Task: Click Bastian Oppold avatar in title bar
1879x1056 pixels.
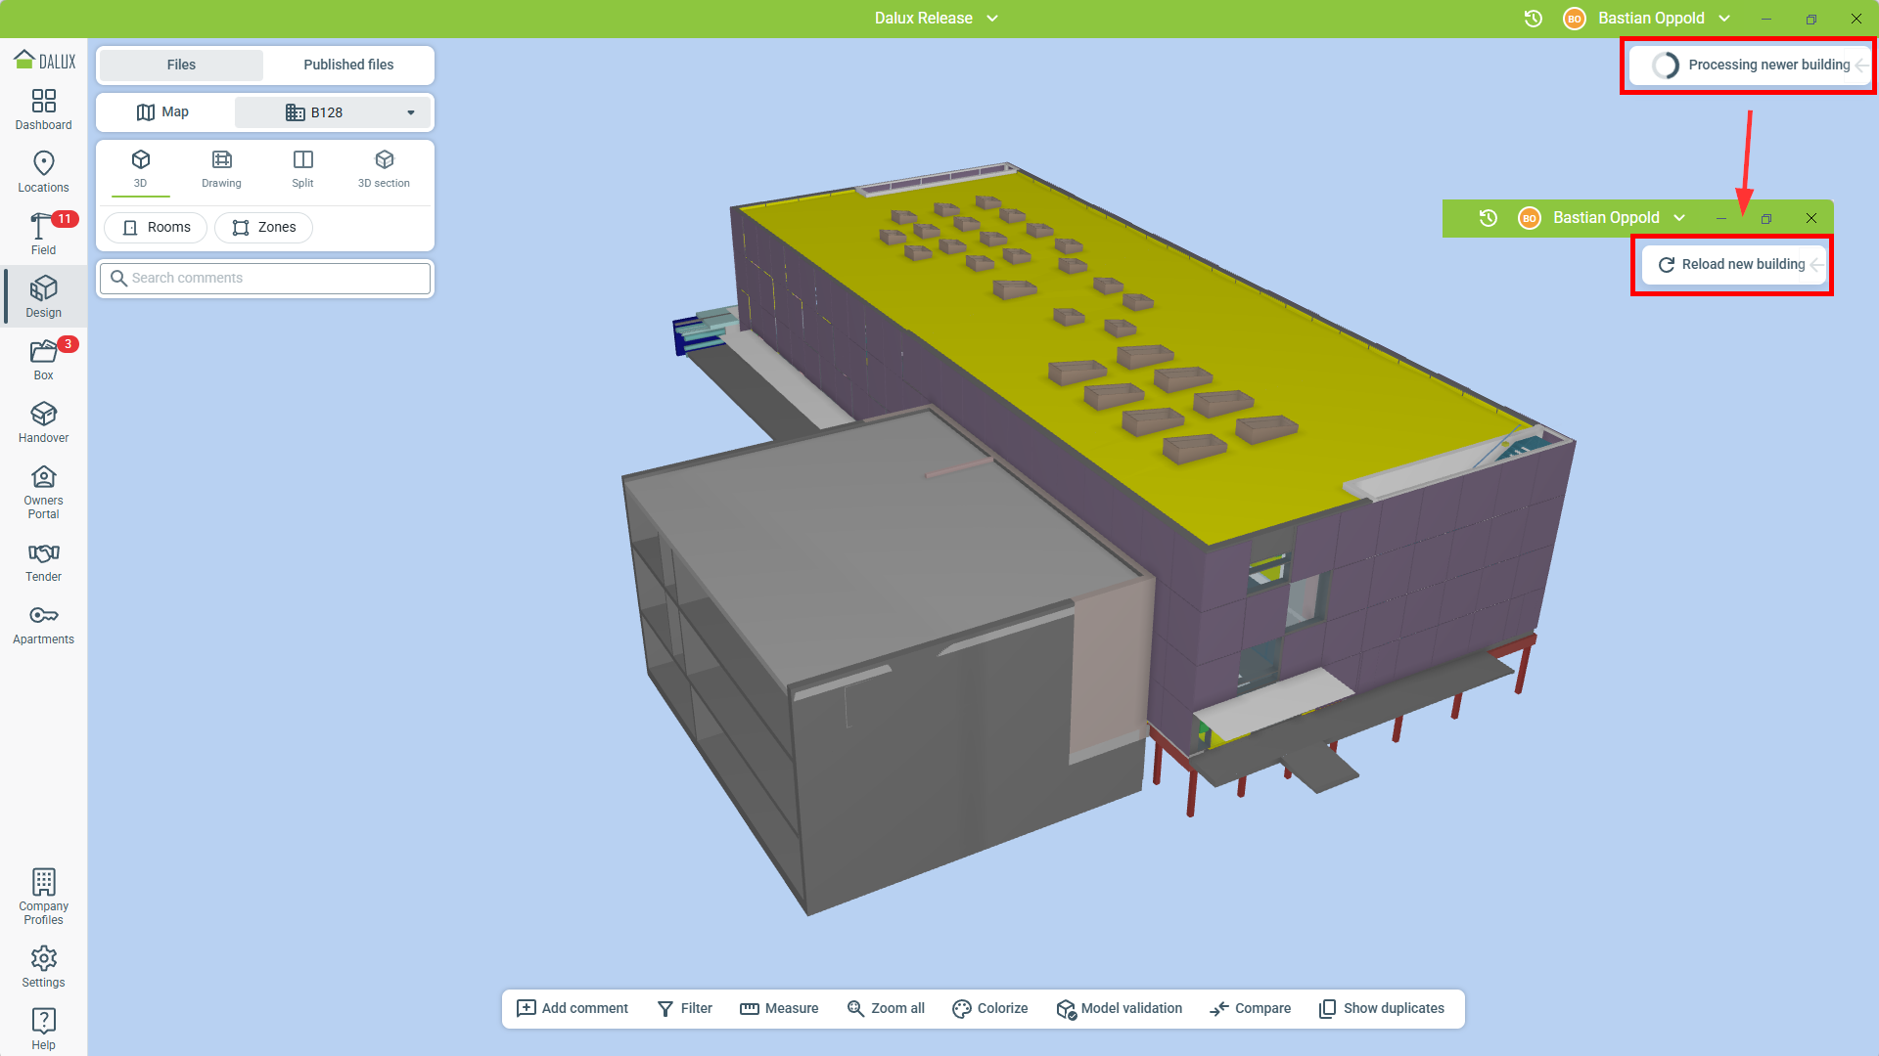Action: (x=1575, y=19)
